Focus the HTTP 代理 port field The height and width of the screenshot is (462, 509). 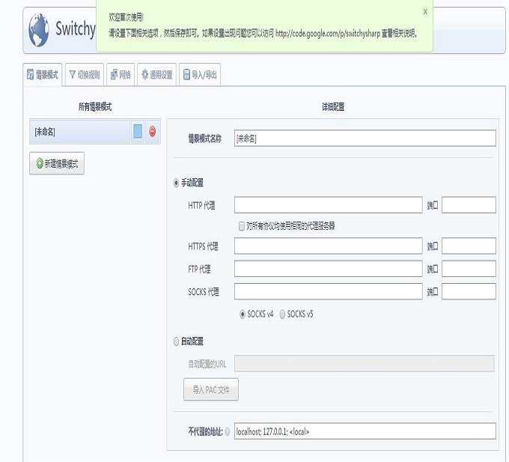pos(469,205)
